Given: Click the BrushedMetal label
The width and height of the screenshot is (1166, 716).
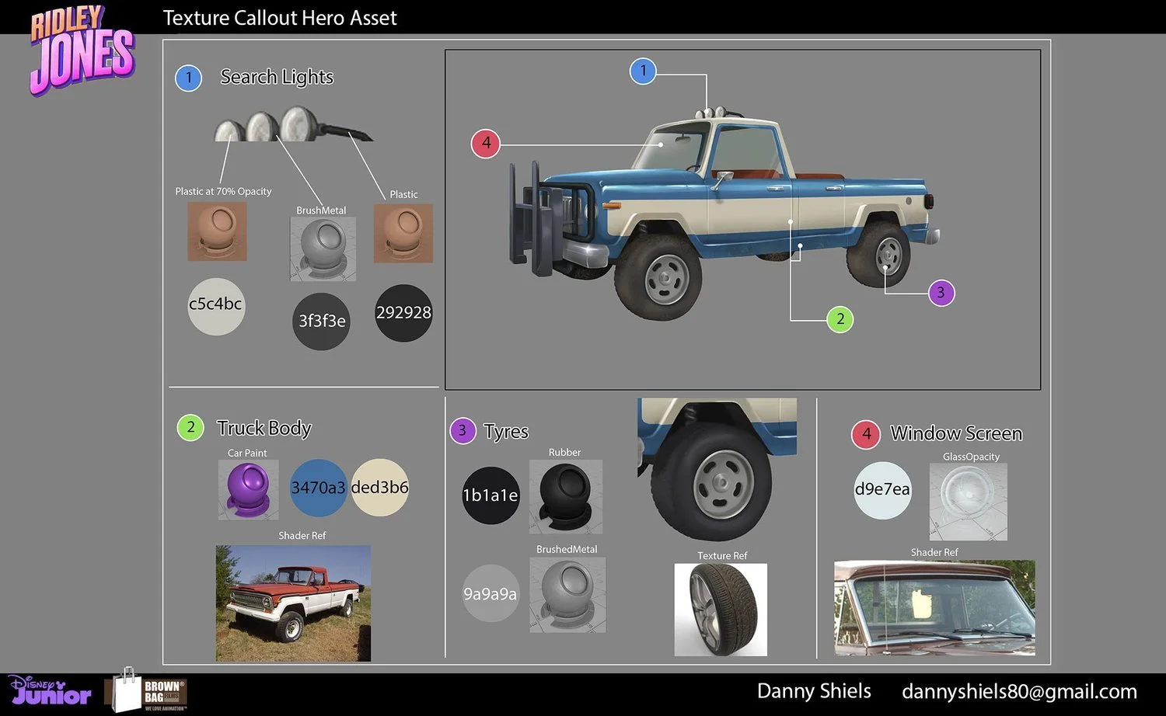Looking at the screenshot, I should pos(567,549).
